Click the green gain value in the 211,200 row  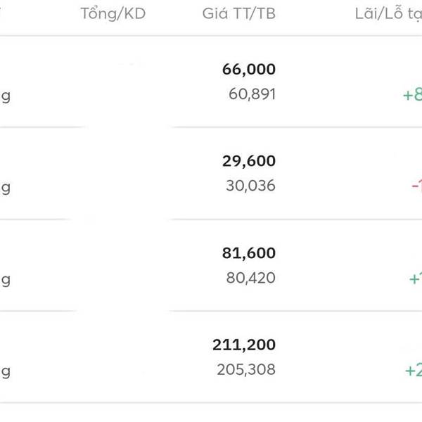pyautogui.click(x=413, y=370)
